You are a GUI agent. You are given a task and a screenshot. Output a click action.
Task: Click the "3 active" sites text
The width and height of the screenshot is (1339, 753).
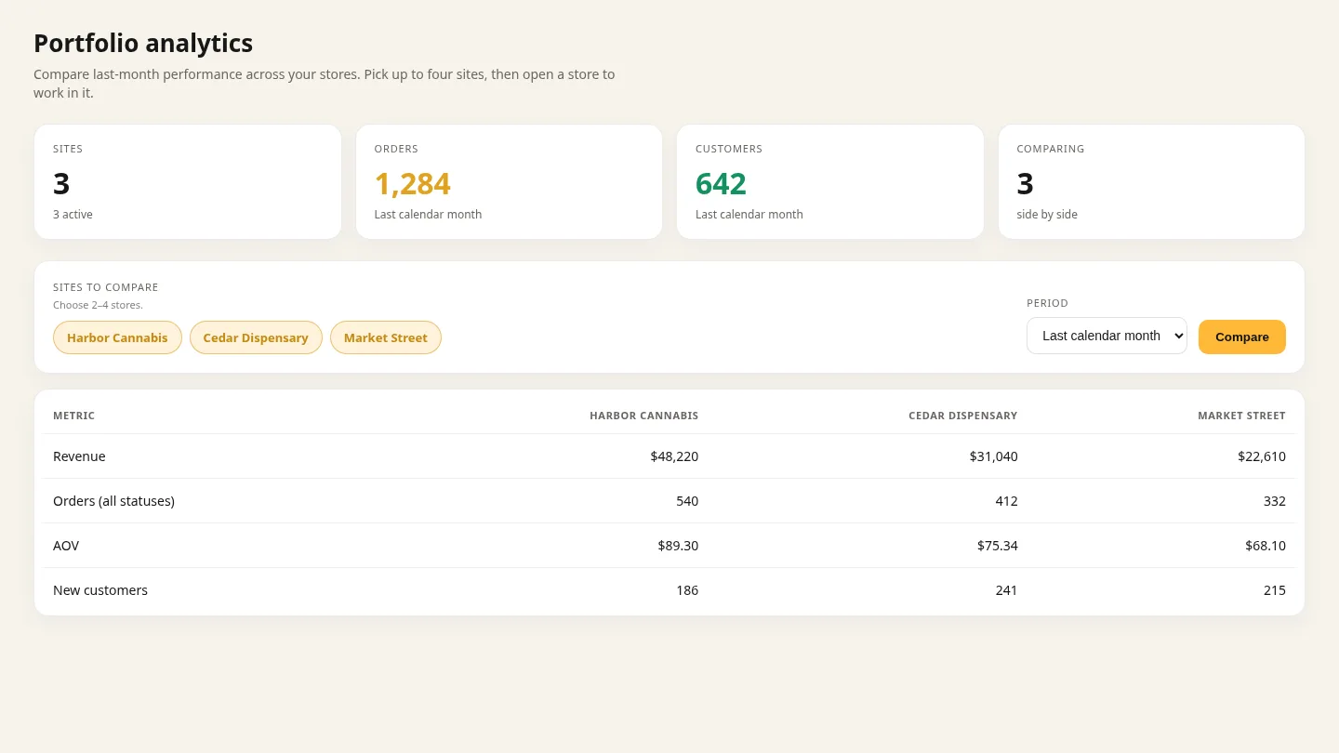[x=73, y=215]
